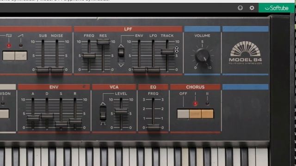Click the LPF RES slider handle

(103, 41)
